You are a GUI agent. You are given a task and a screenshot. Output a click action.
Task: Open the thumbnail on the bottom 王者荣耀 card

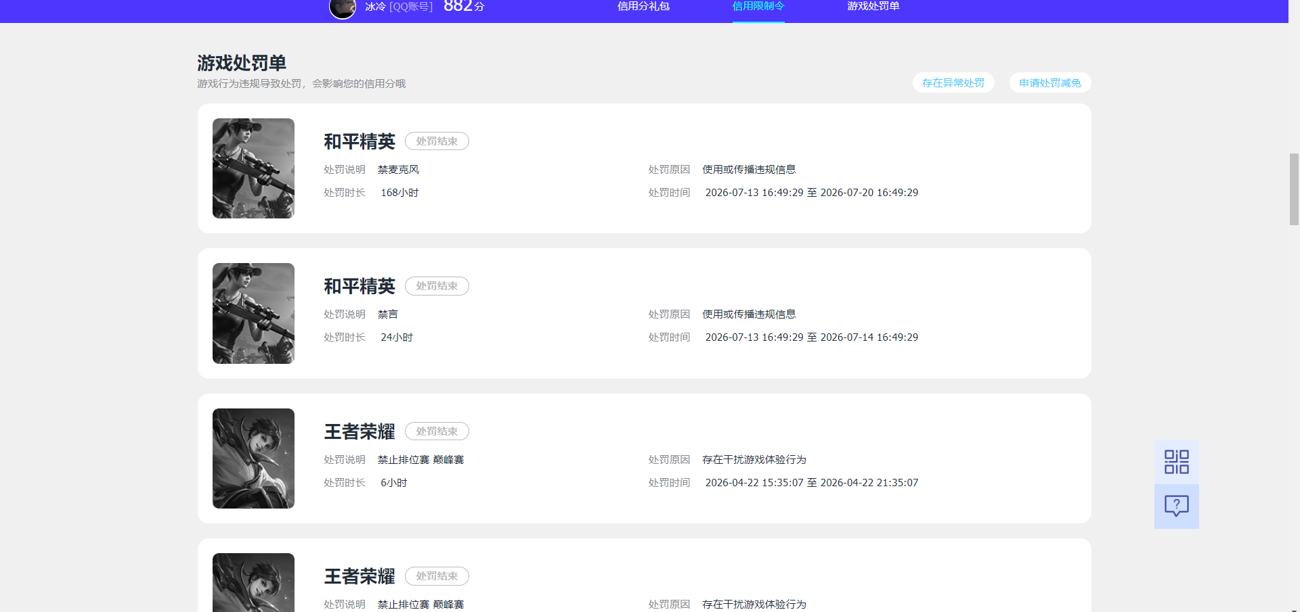click(x=253, y=582)
